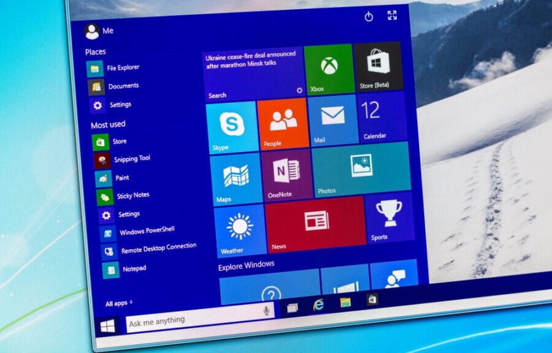Screen dimensions: 552x353
Task: Open the question mark Explore Windows tile
Action: (x=270, y=286)
